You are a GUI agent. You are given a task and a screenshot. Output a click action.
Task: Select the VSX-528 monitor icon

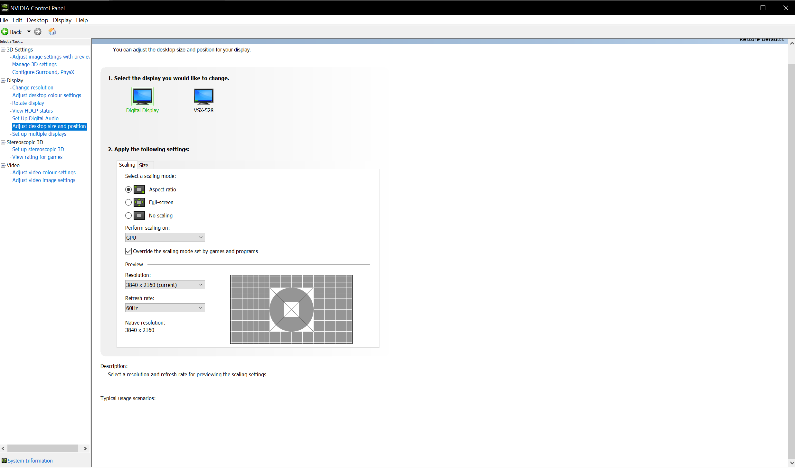tap(203, 96)
